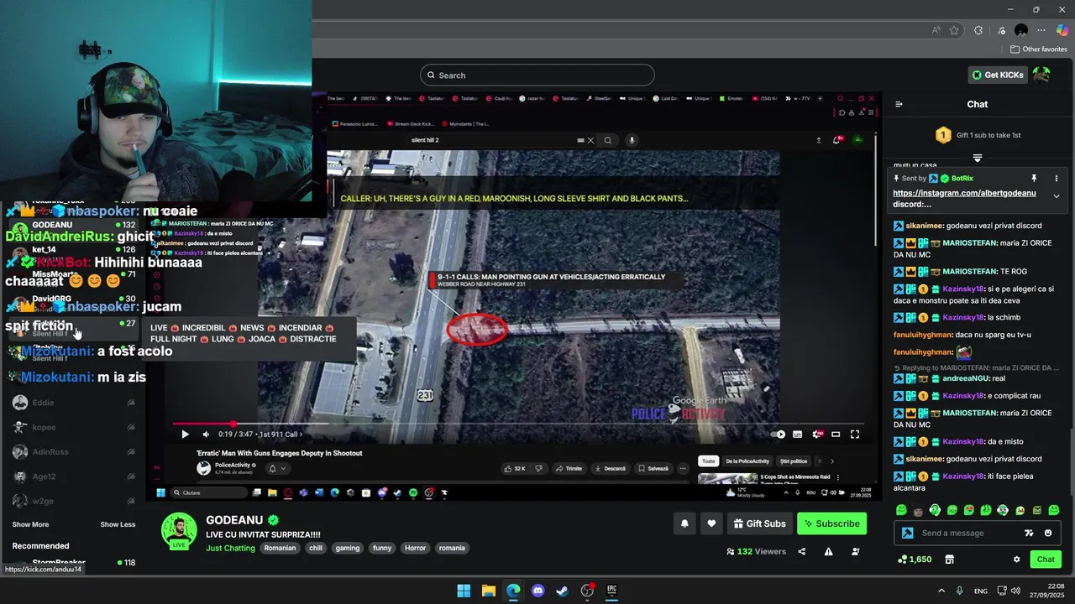Click the Edge read aloud icon
Viewport: 1075px width, 604px height.
[x=936, y=30]
